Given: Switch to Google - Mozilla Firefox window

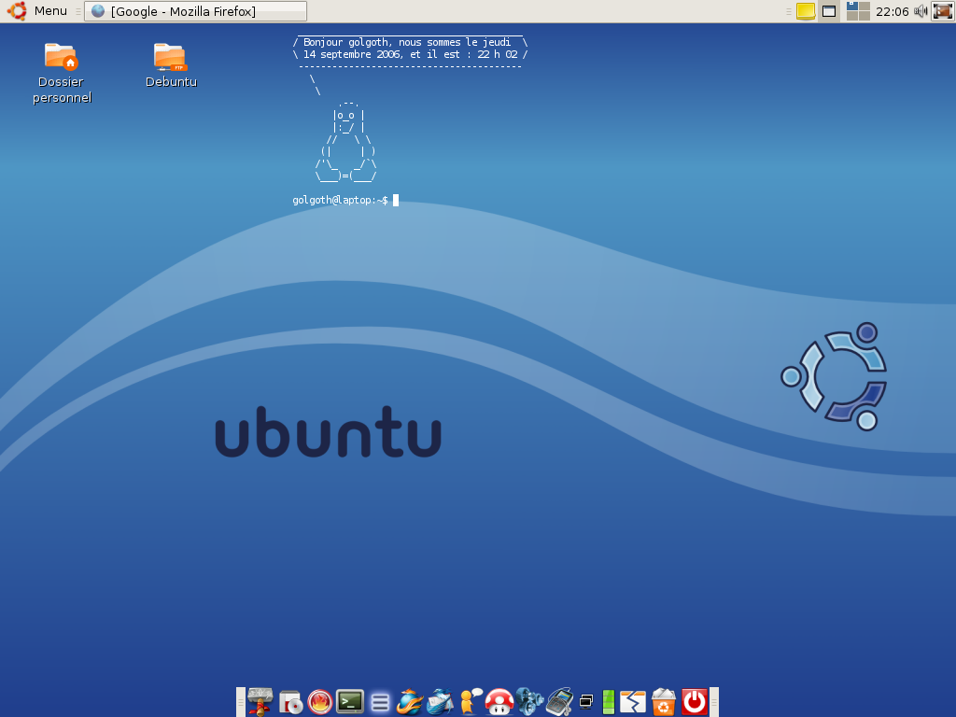Looking at the screenshot, I should 195,11.
